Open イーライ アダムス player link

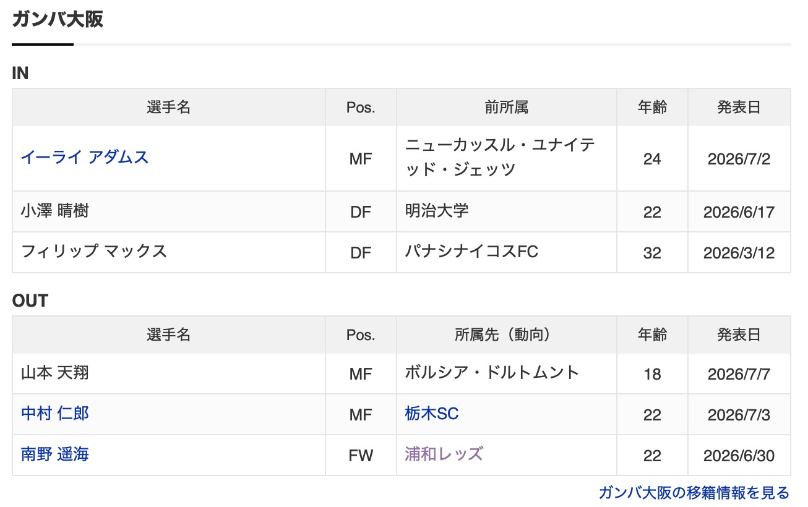(85, 157)
